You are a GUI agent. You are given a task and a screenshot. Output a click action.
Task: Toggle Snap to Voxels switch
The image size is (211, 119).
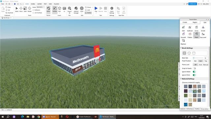194,68
